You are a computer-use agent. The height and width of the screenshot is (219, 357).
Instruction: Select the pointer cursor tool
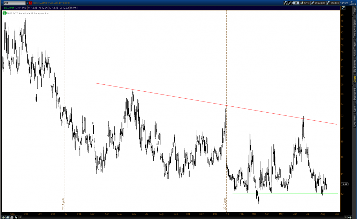16,217
